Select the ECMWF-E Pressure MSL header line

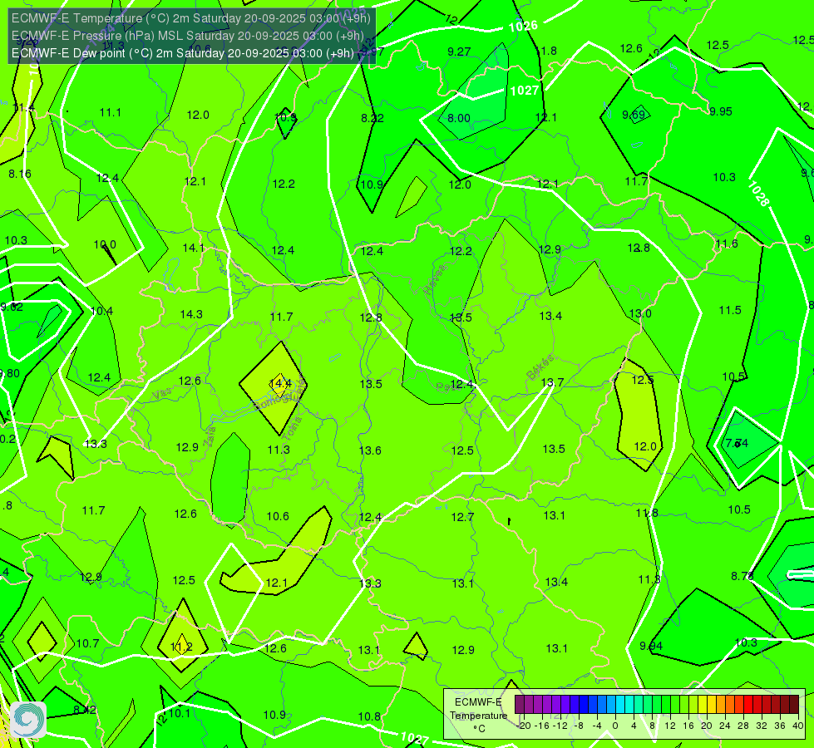(x=187, y=36)
